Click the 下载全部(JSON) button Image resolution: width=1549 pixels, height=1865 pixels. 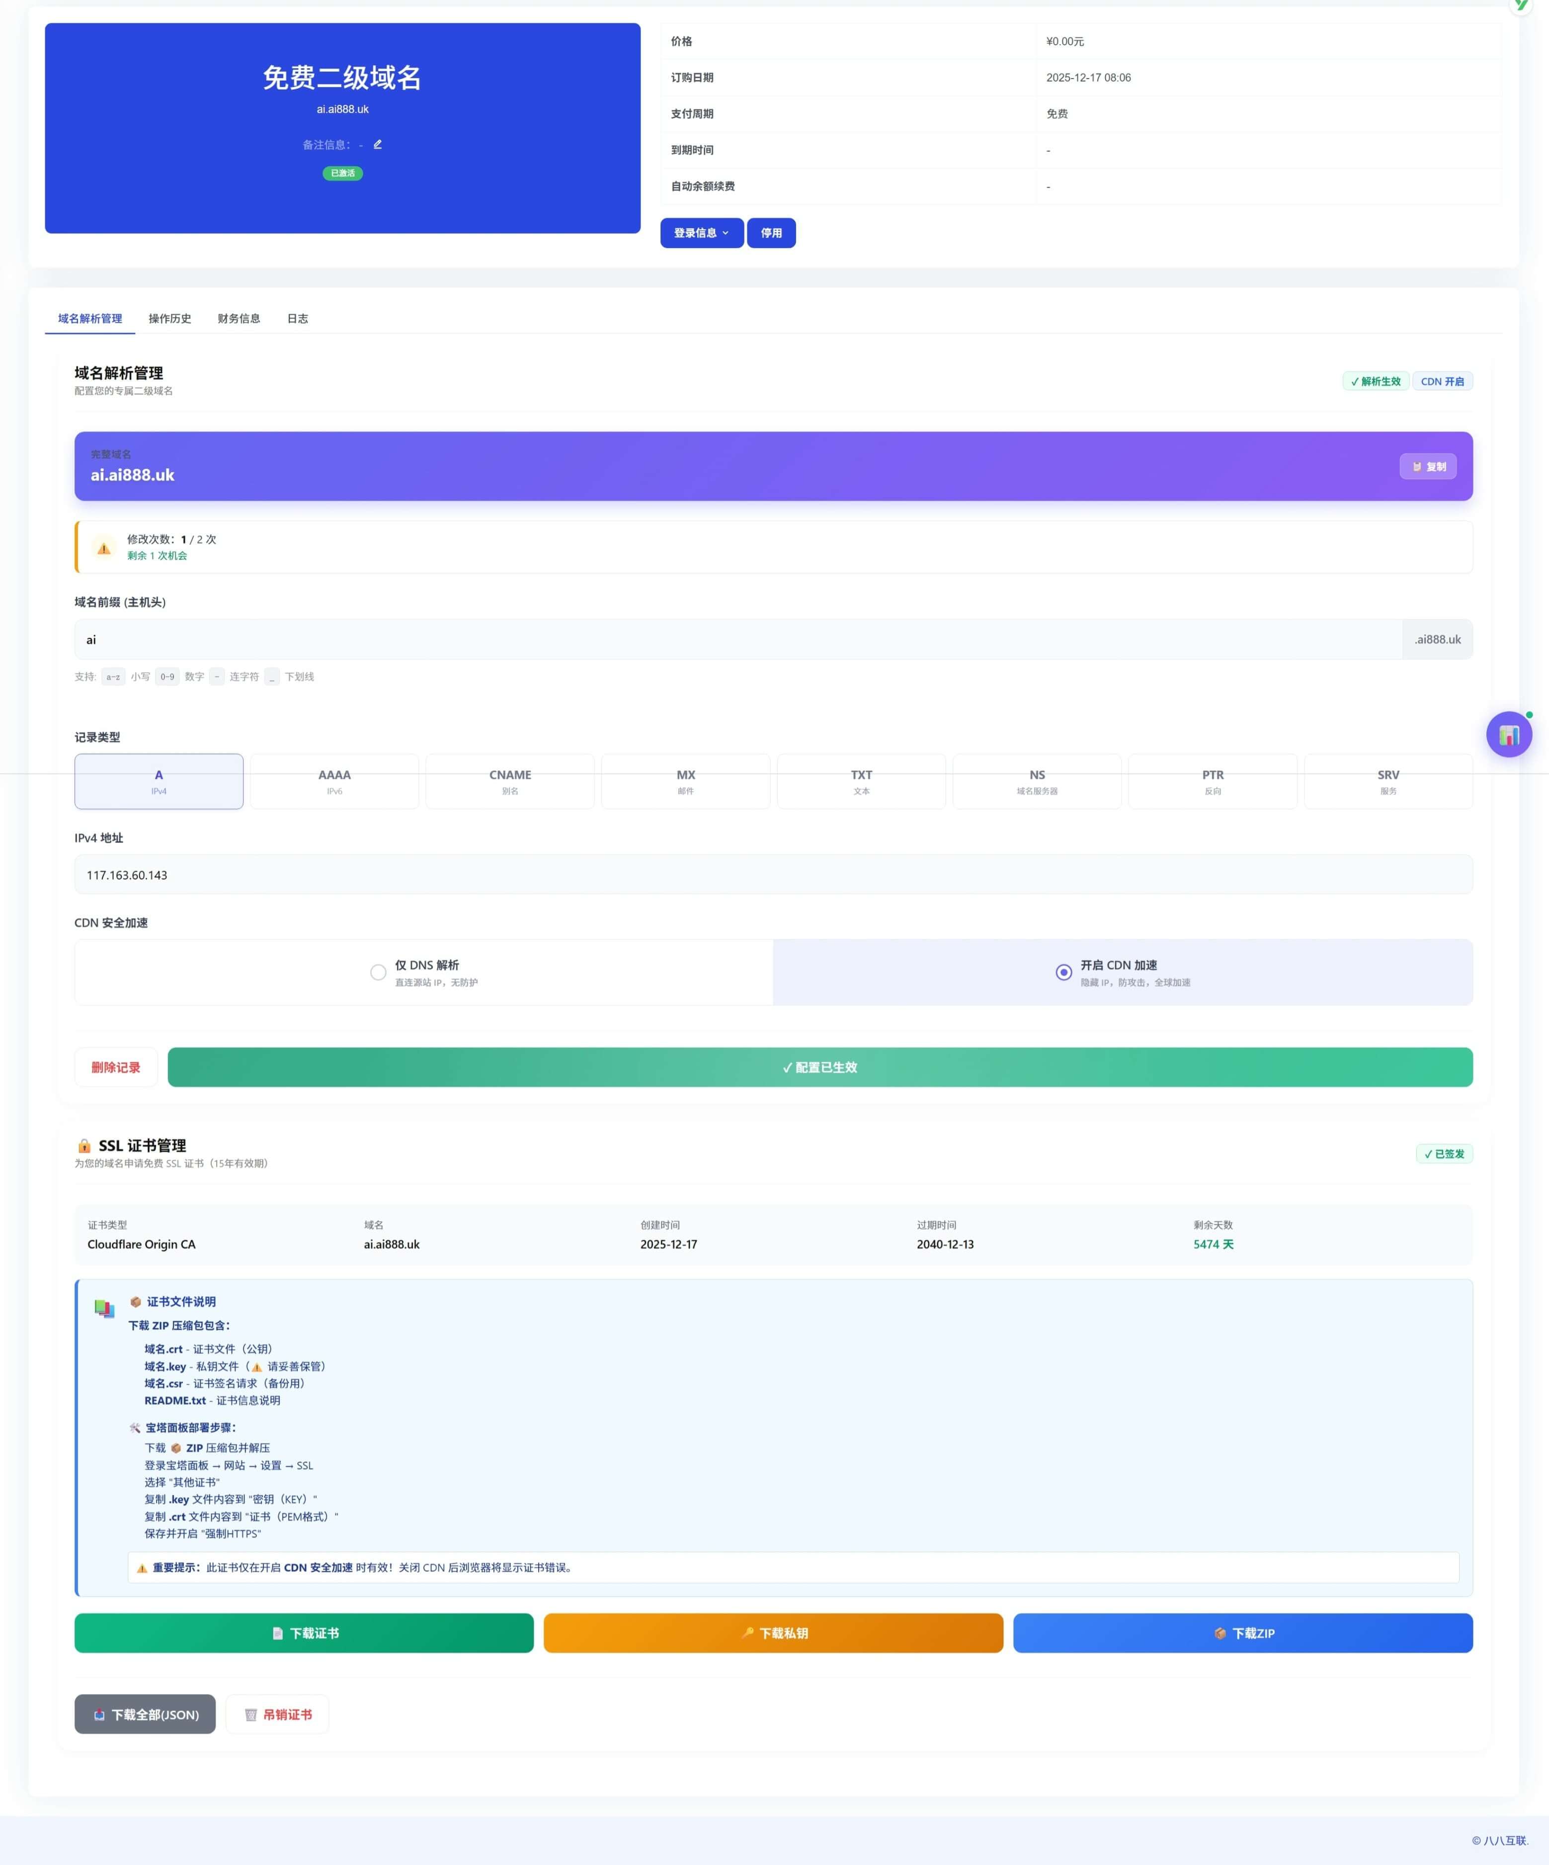pyautogui.click(x=145, y=1714)
